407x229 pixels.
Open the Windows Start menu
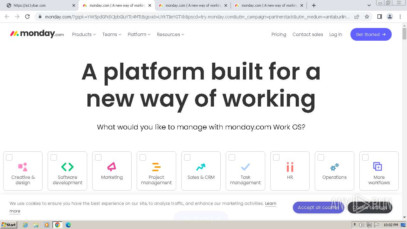coord(9,225)
